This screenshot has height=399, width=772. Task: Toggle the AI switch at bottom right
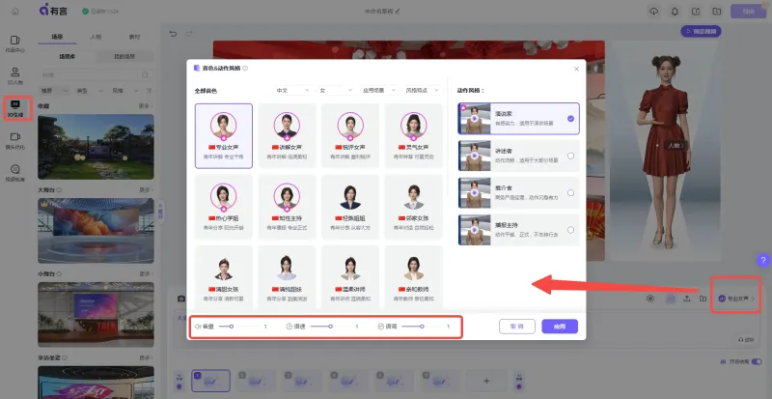[x=757, y=361]
